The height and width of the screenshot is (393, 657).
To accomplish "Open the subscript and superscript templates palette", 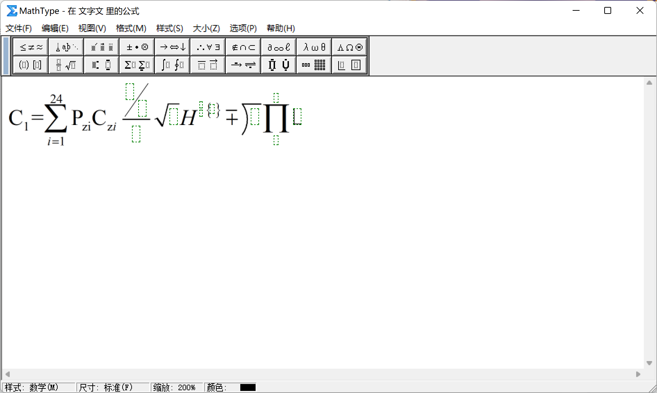I will [101, 65].
